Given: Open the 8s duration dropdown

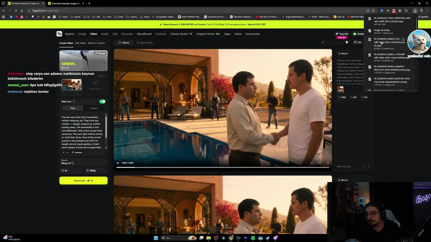Looking at the screenshot, I should point(71,171).
